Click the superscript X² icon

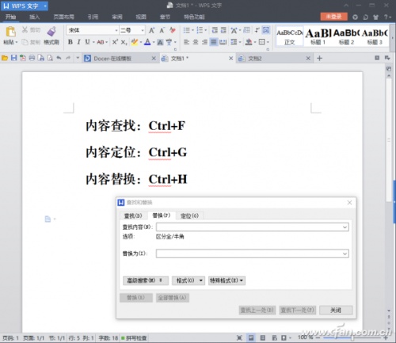115,42
